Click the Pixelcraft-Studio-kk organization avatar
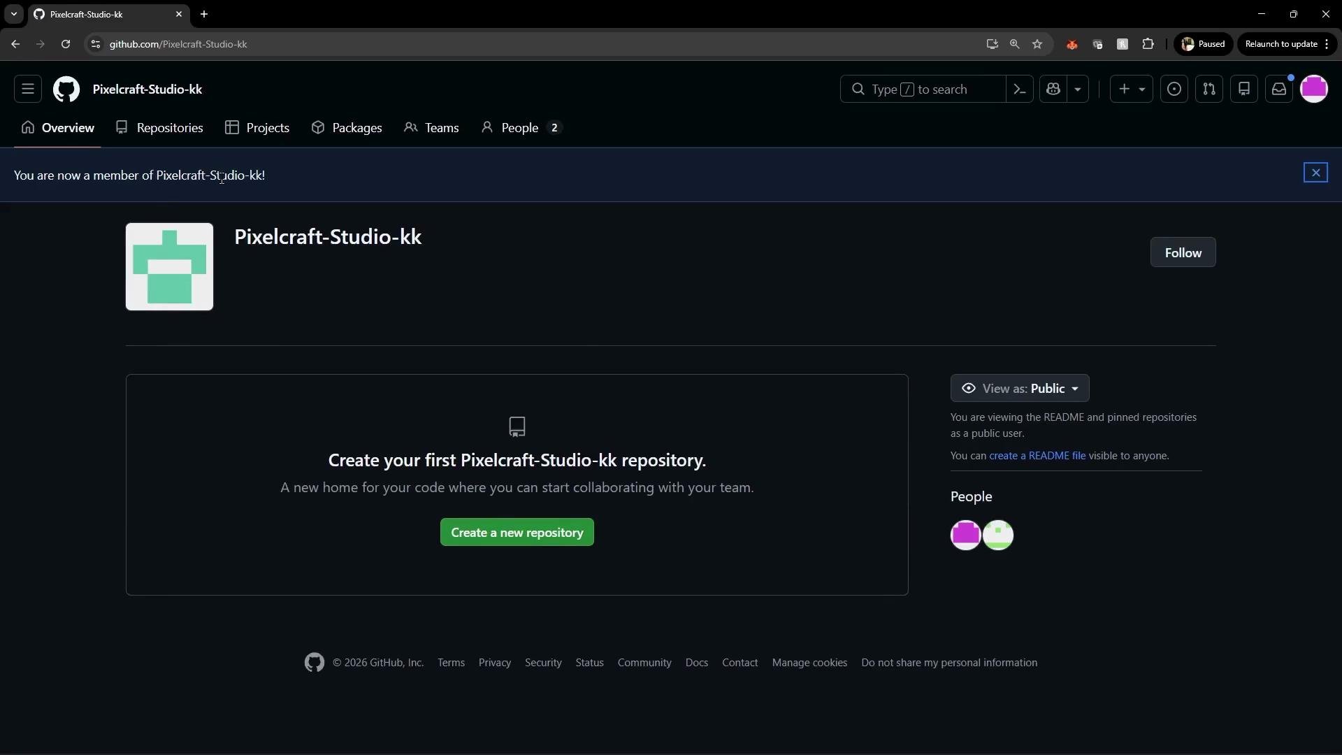 point(169,266)
